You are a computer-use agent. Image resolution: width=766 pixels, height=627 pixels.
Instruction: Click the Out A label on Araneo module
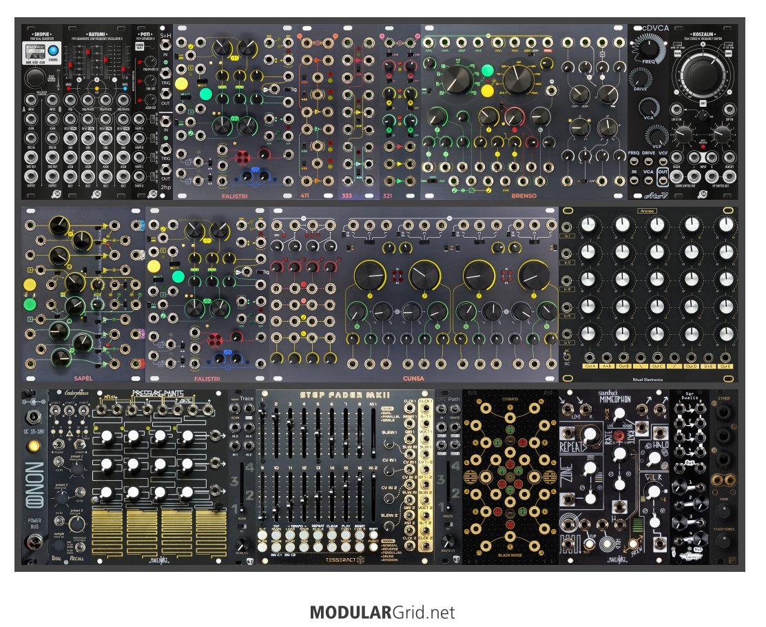point(590,366)
